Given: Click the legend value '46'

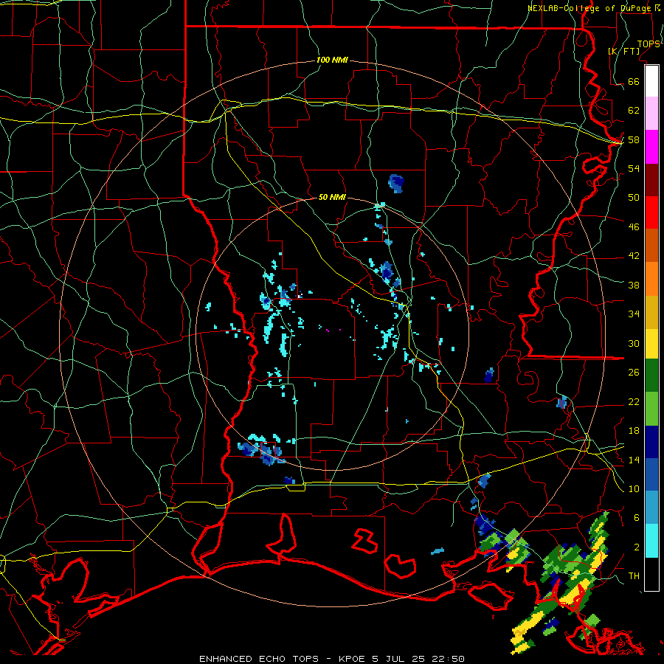Looking at the screenshot, I should coord(634,227).
